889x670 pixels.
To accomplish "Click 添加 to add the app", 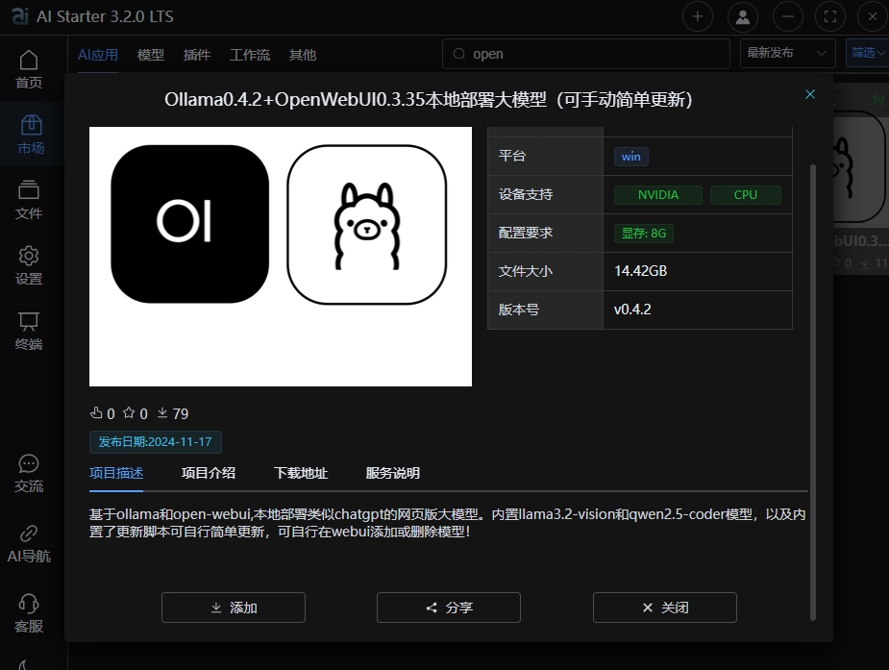I will (233, 608).
